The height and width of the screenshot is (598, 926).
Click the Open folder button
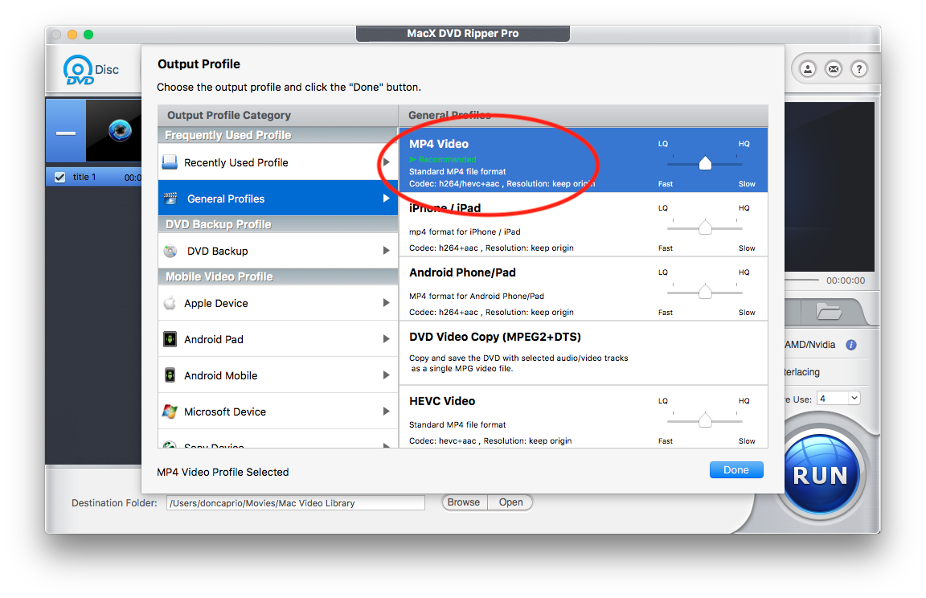tap(511, 502)
